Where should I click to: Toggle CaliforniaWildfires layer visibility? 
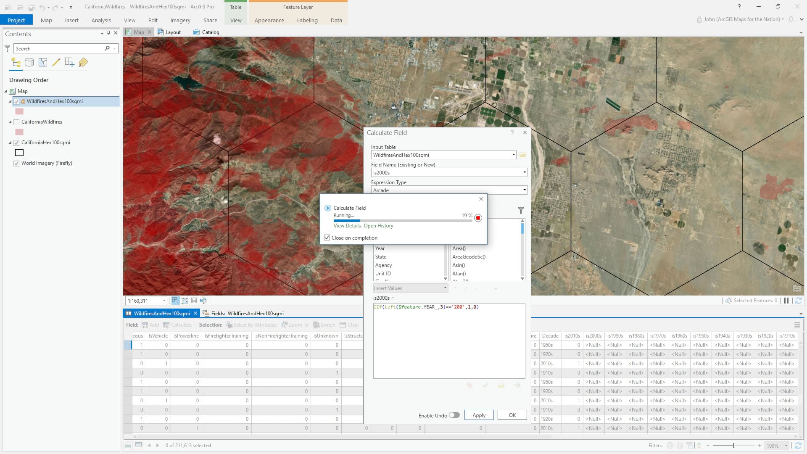[x=16, y=122]
